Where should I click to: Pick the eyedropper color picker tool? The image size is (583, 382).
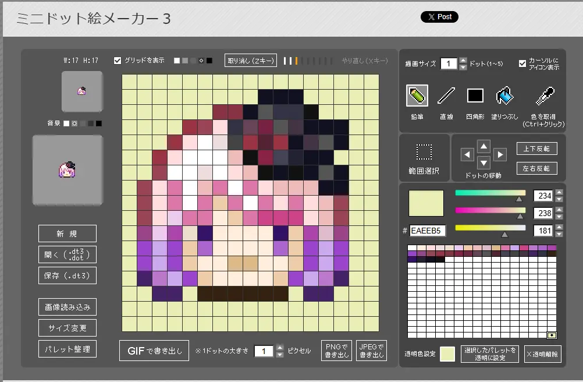coord(545,96)
